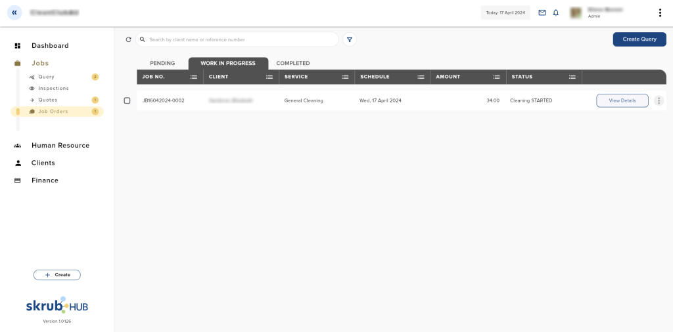673x332 pixels.
Task: Open Inspections under Jobs
Action: pos(53,88)
